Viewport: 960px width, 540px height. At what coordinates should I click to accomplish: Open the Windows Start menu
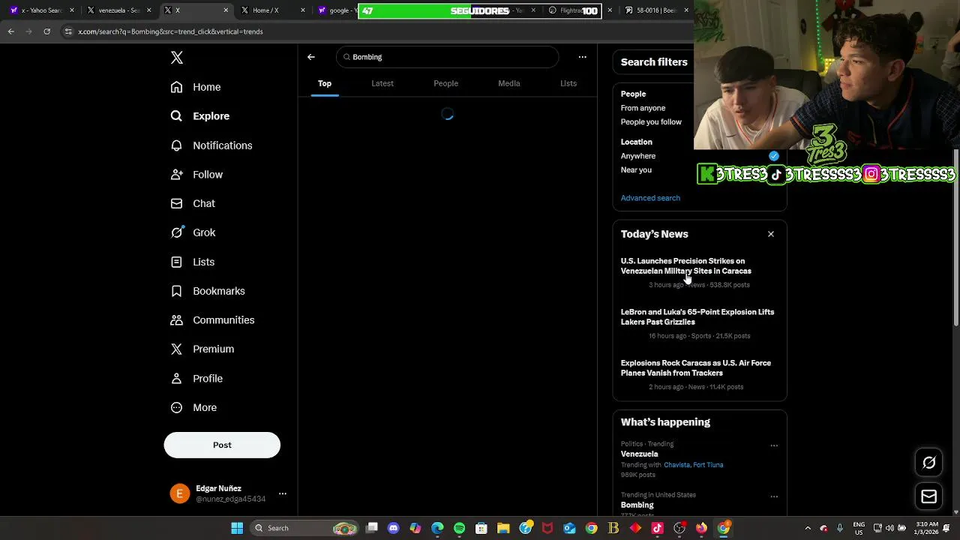237,528
